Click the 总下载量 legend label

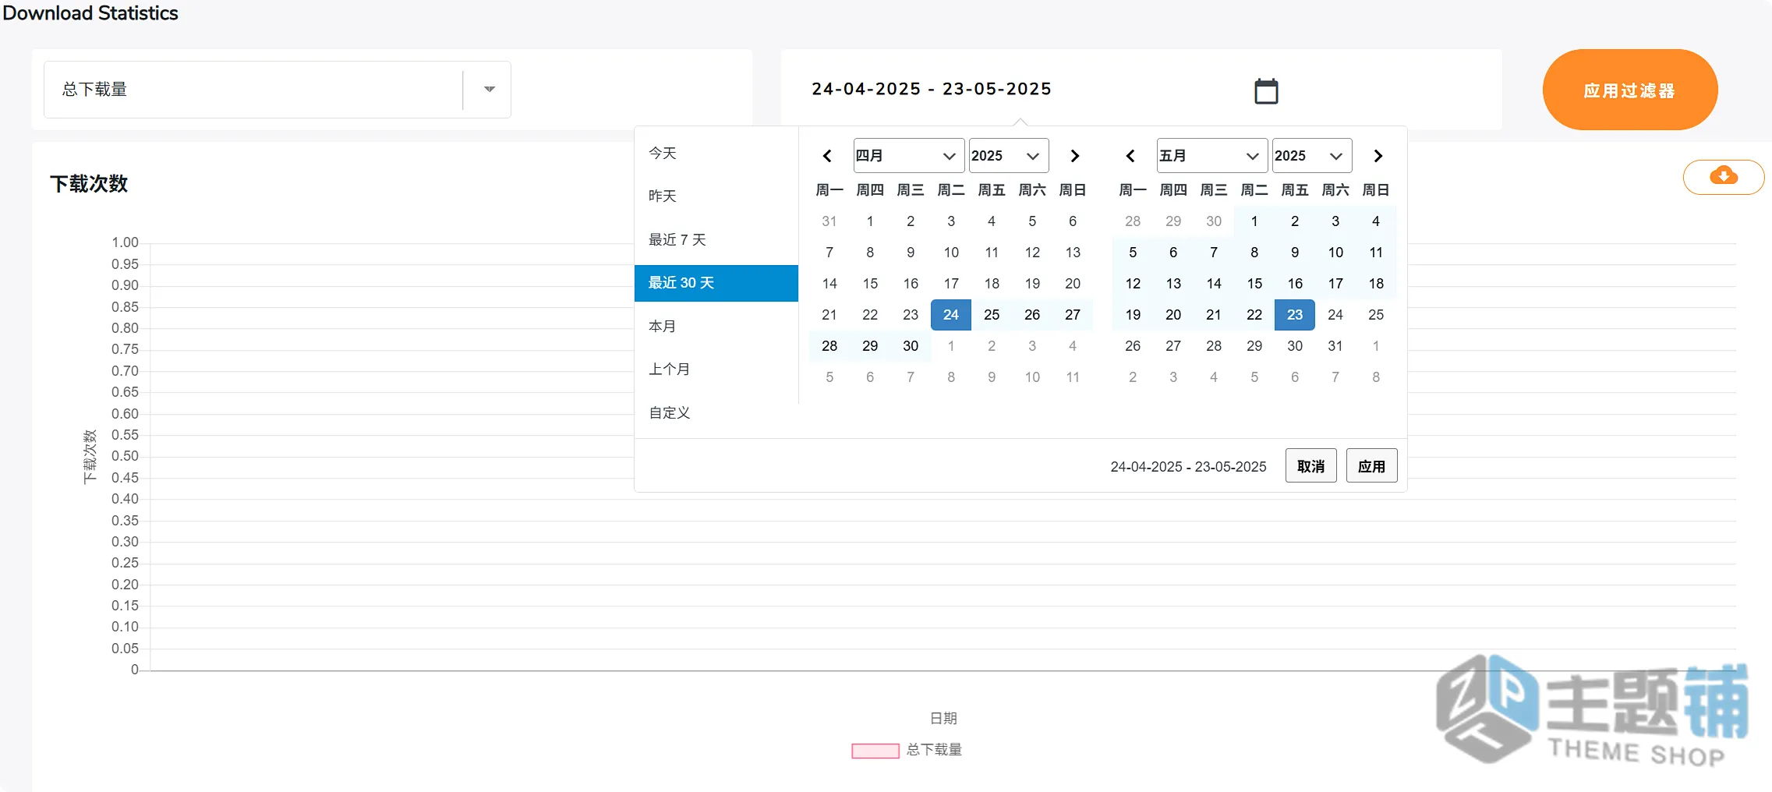[x=934, y=750]
